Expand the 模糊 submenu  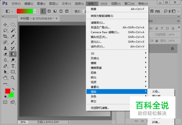(x=117, y=63)
